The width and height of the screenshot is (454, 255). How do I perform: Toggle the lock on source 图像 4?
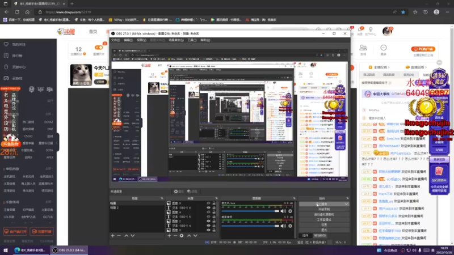[x=214, y=212]
